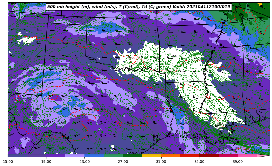272x166 pixels.
Task: Select the dark green 27–29 colorbar segment
Action: 132,156
